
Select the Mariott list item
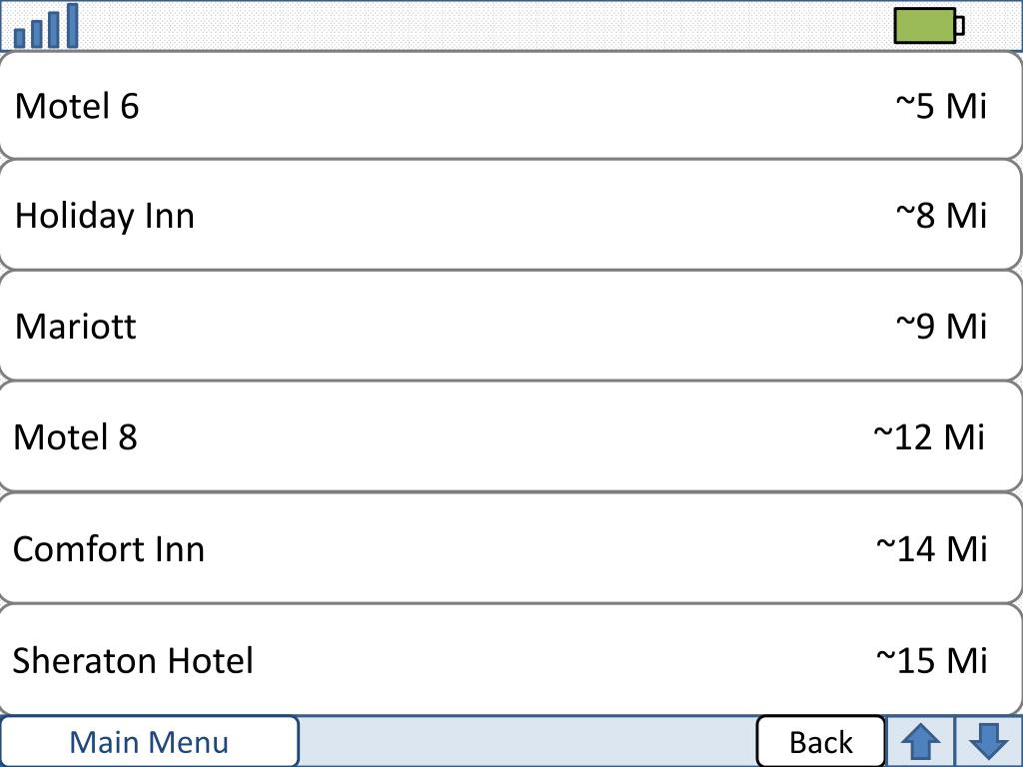pos(511,326)
